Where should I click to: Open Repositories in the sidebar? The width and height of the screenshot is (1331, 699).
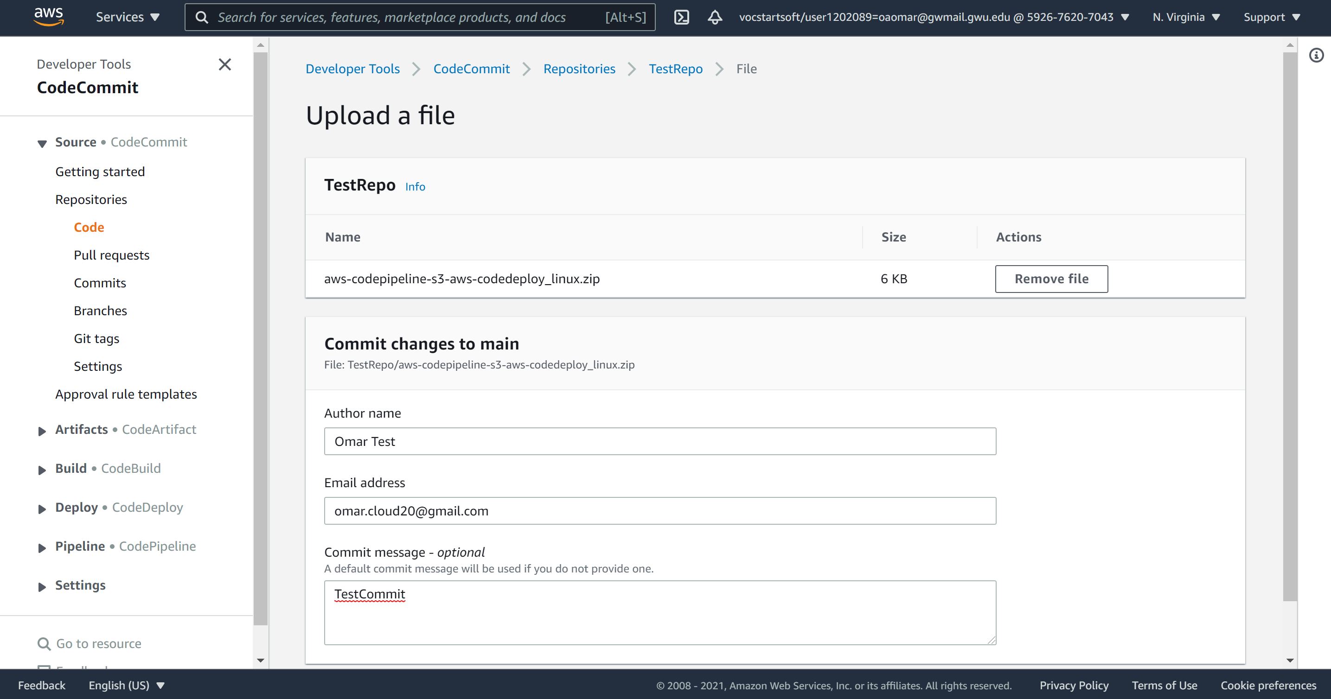pyautogui.click(x=91, y=199)
